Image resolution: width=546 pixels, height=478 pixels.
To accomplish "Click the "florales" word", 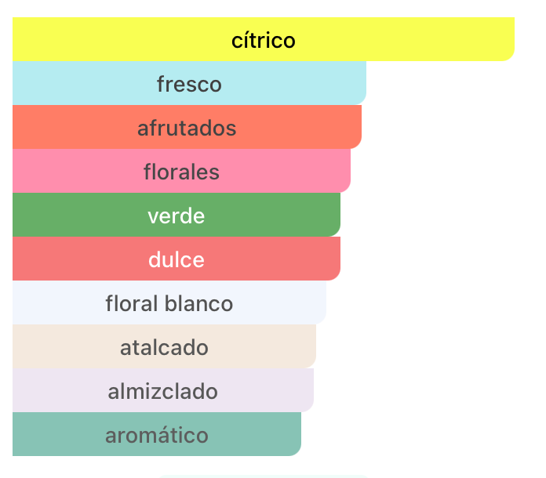I will (x=181, y=172).
